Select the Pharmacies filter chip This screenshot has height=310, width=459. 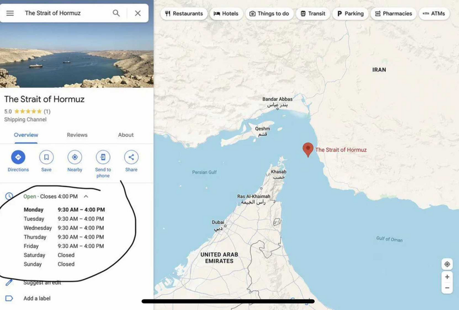pyautogui.click(x=393, y=14)
